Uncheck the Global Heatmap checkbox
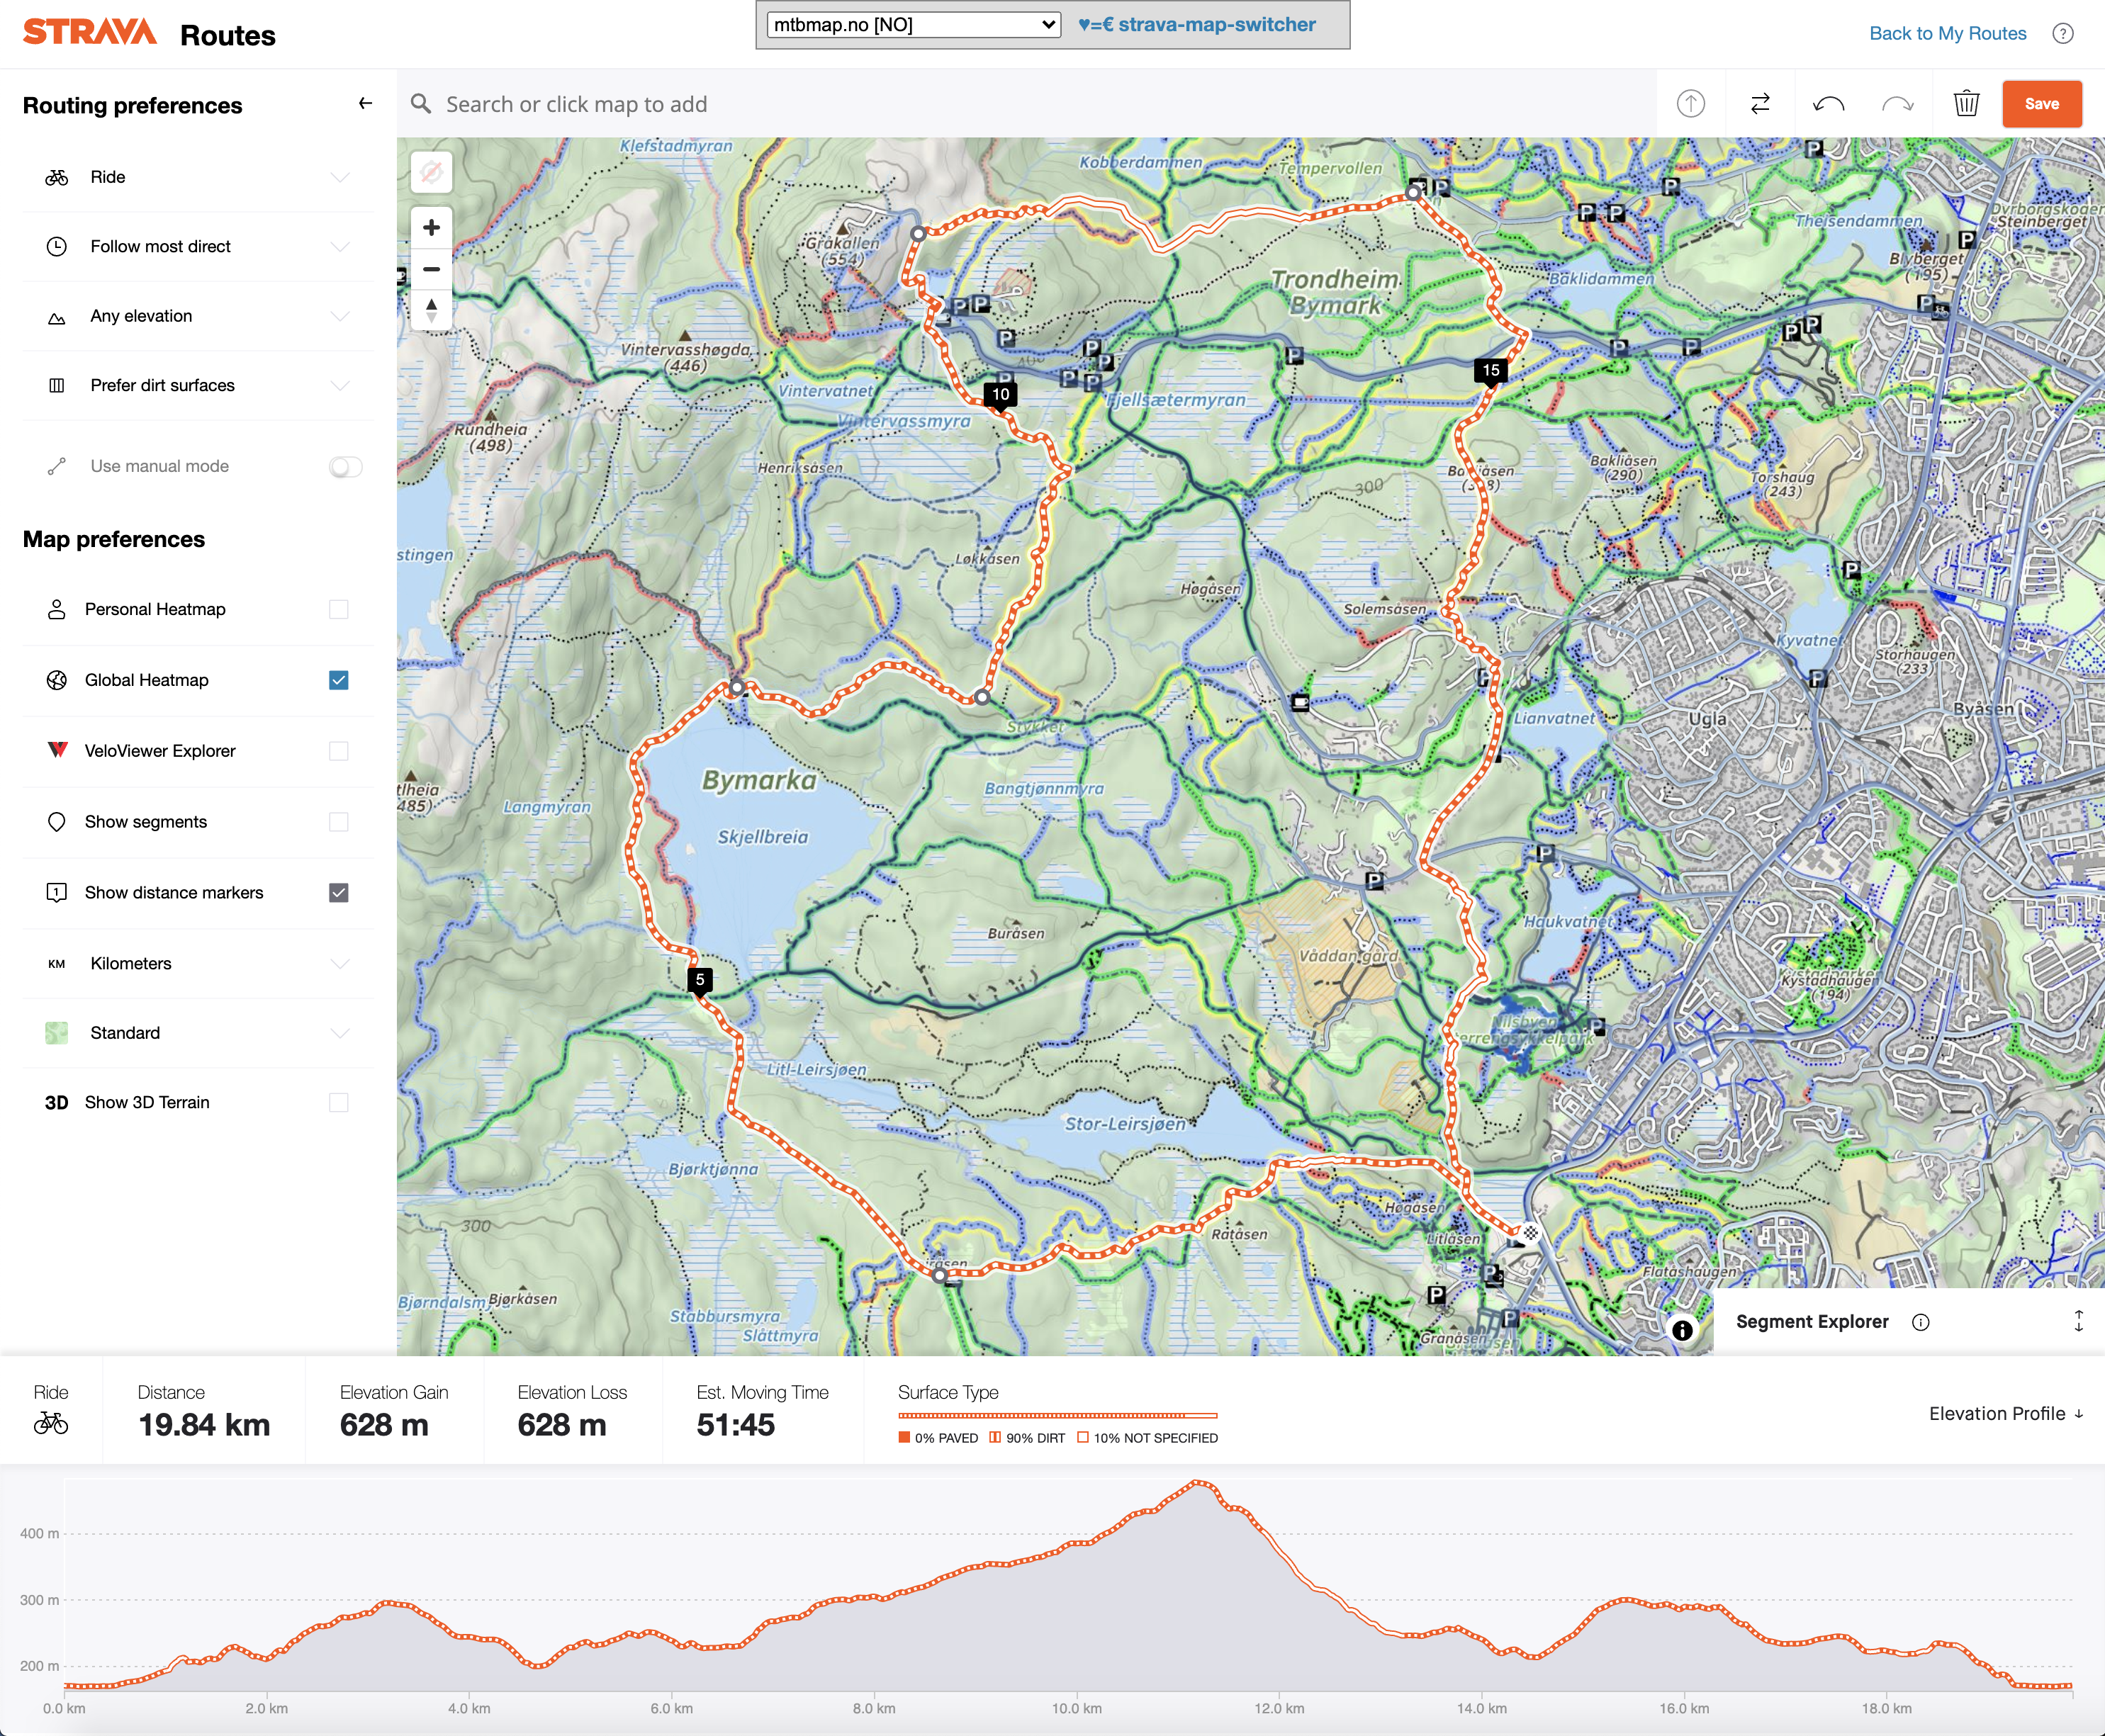Screen dimensions: 2105x1736 (339, 680)
